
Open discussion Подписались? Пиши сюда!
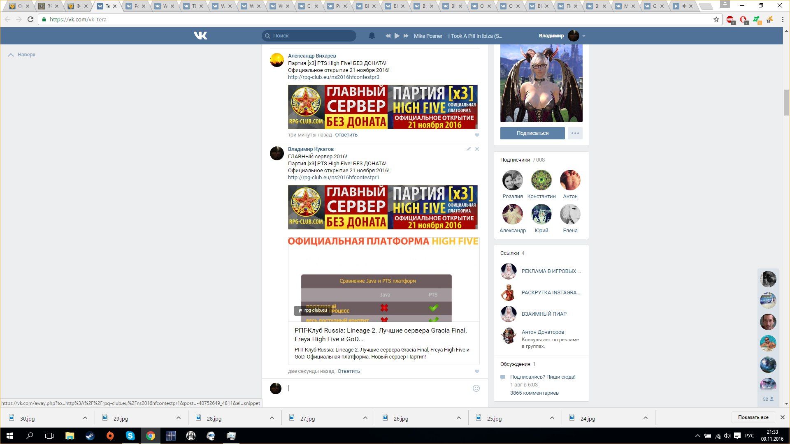(543, 377)
